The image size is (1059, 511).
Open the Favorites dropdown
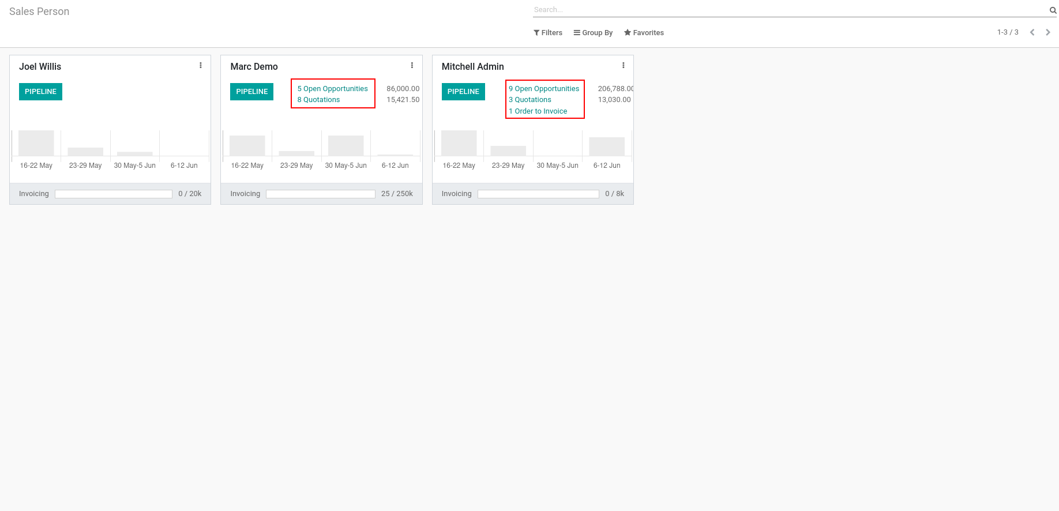coord(644,33)
